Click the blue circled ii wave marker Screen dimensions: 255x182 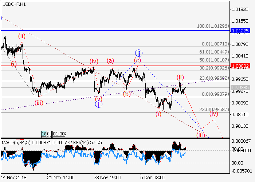tap(138, 53)
